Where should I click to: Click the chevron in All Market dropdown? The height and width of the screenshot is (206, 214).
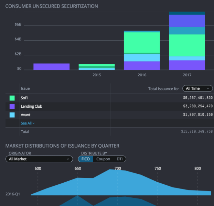click(68, 159)
